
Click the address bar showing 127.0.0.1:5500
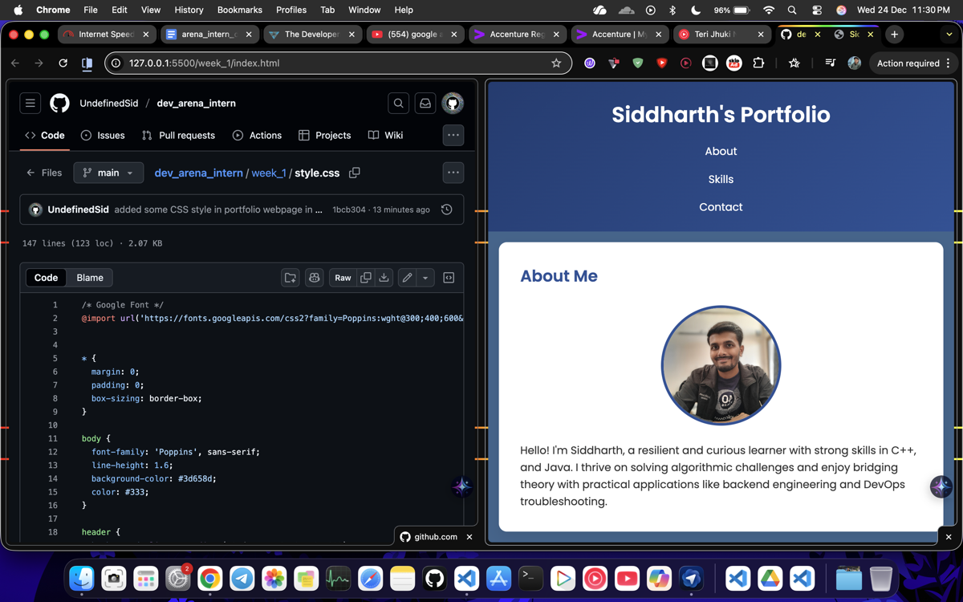pyautogui.click(x=321, y=63)
